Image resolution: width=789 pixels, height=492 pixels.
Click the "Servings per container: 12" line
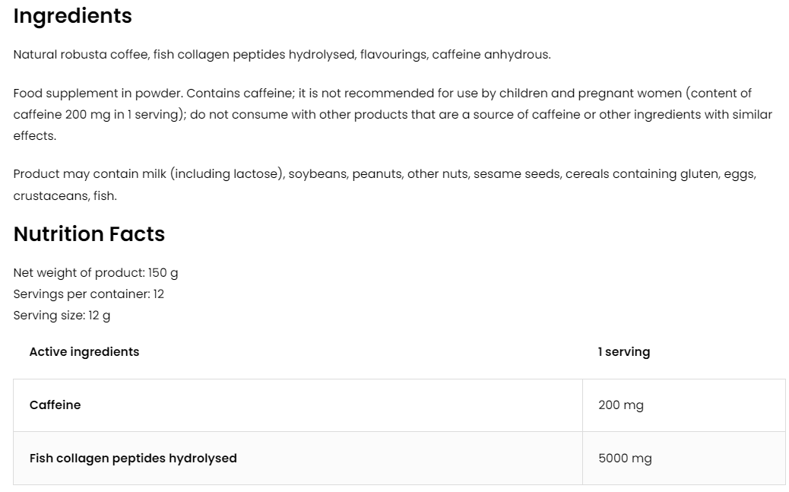[88, 294]
